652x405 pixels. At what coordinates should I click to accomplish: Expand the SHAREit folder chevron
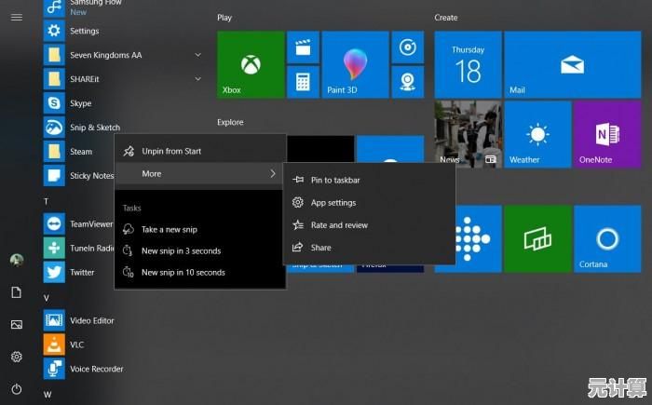[x=197, y=79]
